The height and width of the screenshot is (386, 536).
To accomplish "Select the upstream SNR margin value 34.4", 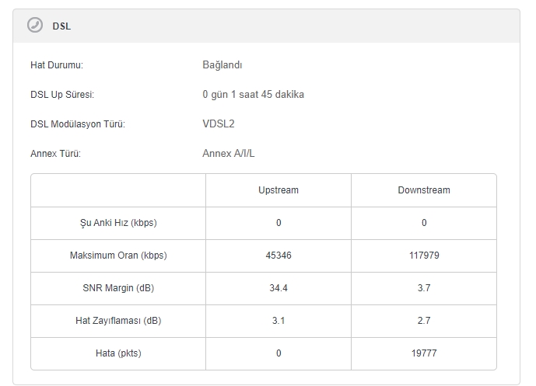I will tap(279, 288).
